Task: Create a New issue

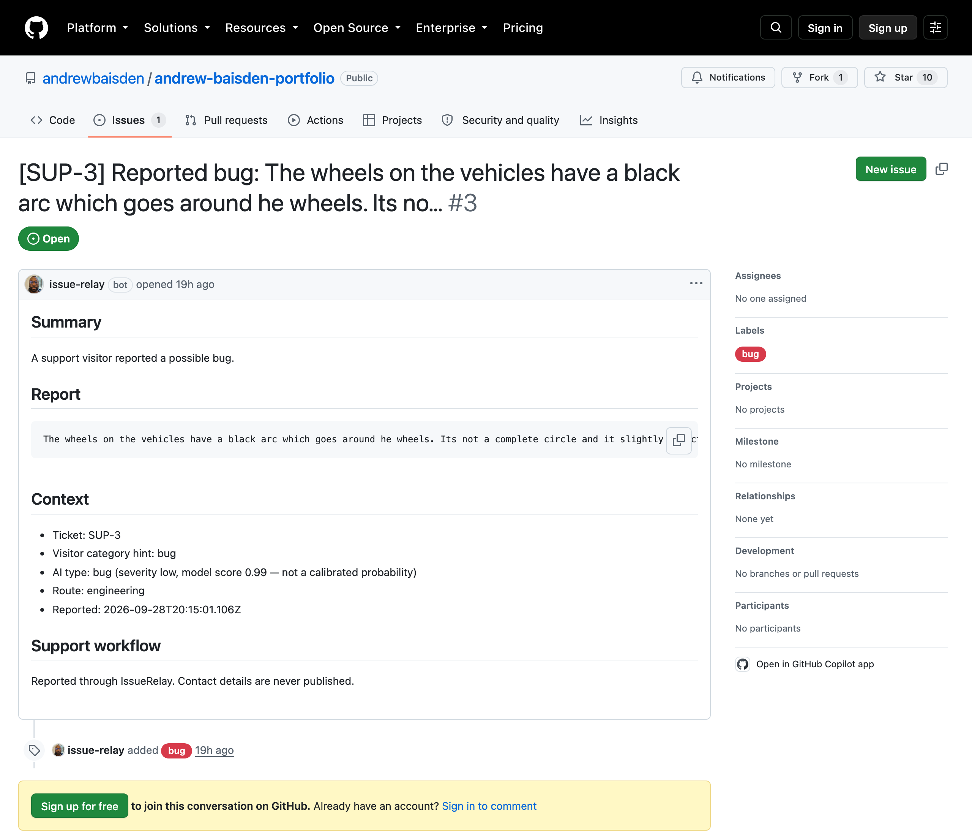Action: coord(891,169)
